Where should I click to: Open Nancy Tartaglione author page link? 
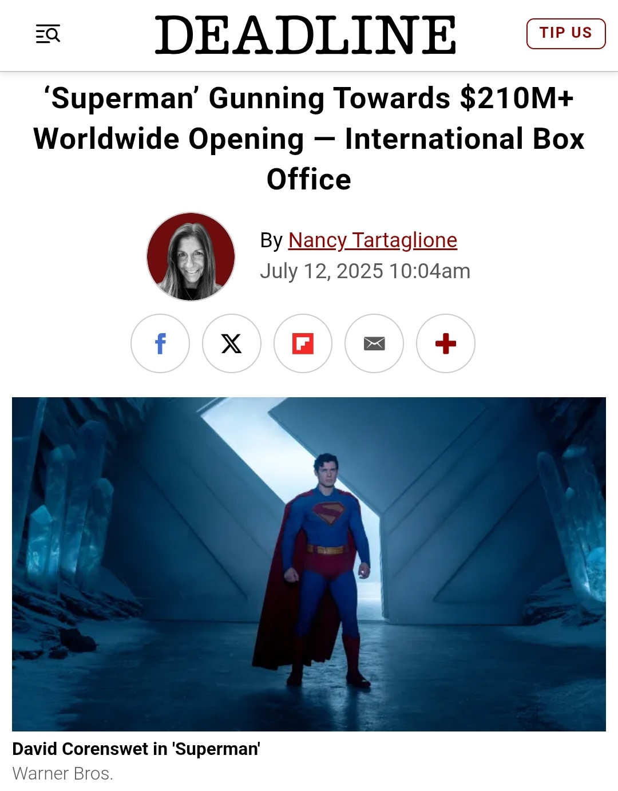click(x=373, y=240)
